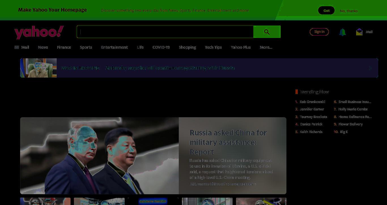Select trending topic Holly Marie Combs
Viewport: 387px width, 205px height.
click(353, 109)
